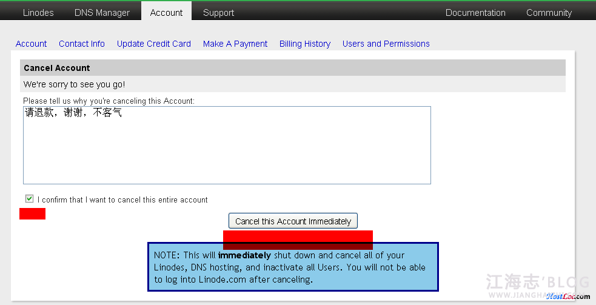The height and width of the screenshot is (305, 596).
Task: Open the Users and Permissions link
Action: (386, 44)
